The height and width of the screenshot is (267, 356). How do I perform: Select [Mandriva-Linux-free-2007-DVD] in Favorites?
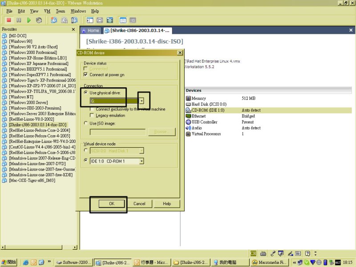(37, 164)
